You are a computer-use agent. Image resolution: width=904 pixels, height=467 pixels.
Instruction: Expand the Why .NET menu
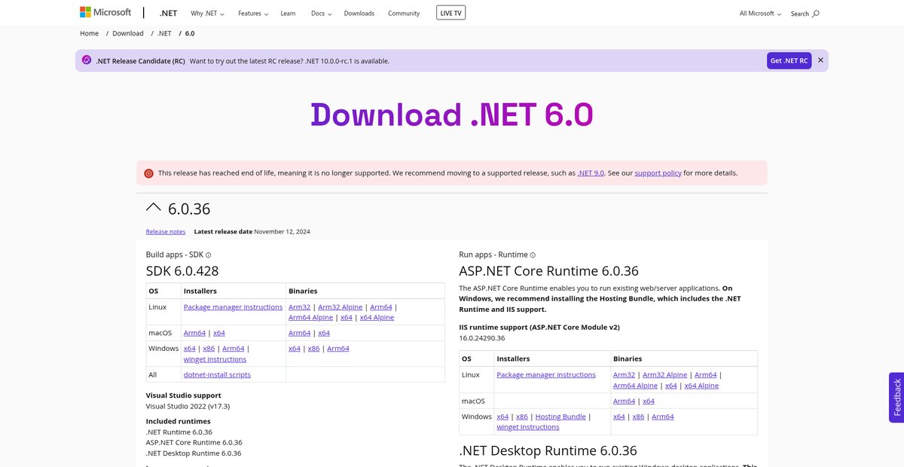[207, 14]
